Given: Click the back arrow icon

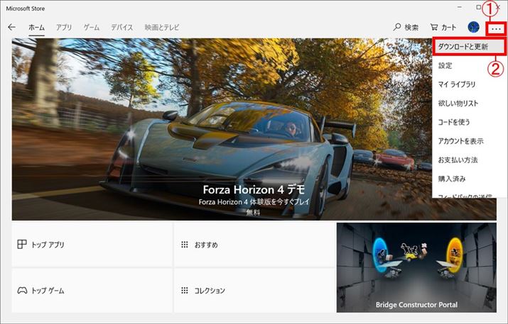Looking at the screenshot, I should 11,27.
